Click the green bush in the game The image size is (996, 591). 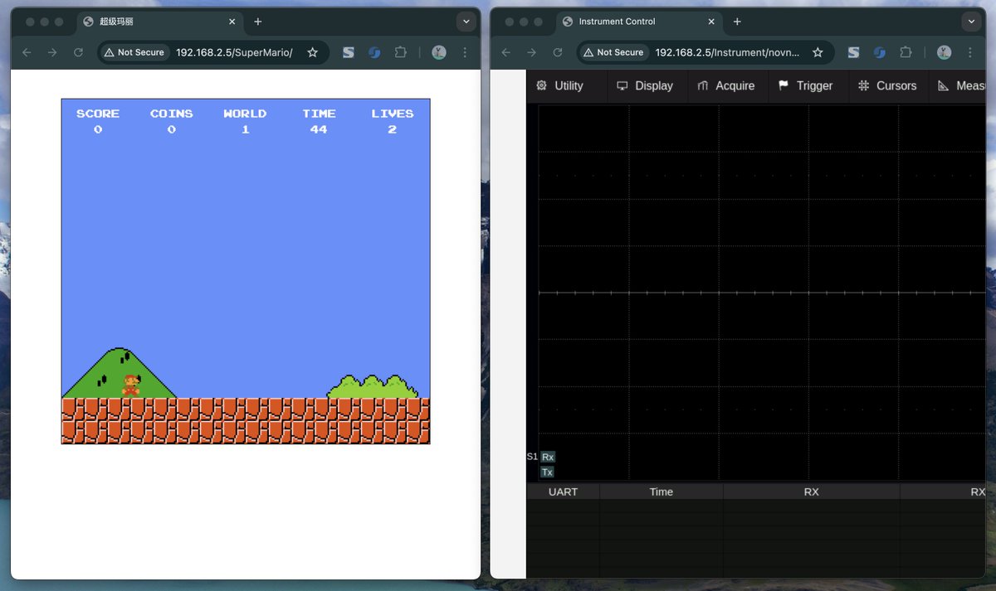[x=373, y=387]
